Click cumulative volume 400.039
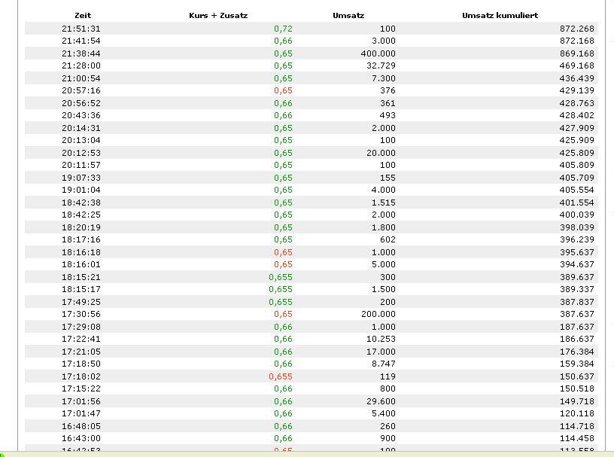Screen dimensions: 614x457 (x=577, y=215)
